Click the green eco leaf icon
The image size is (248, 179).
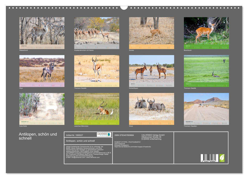(222, 158)
